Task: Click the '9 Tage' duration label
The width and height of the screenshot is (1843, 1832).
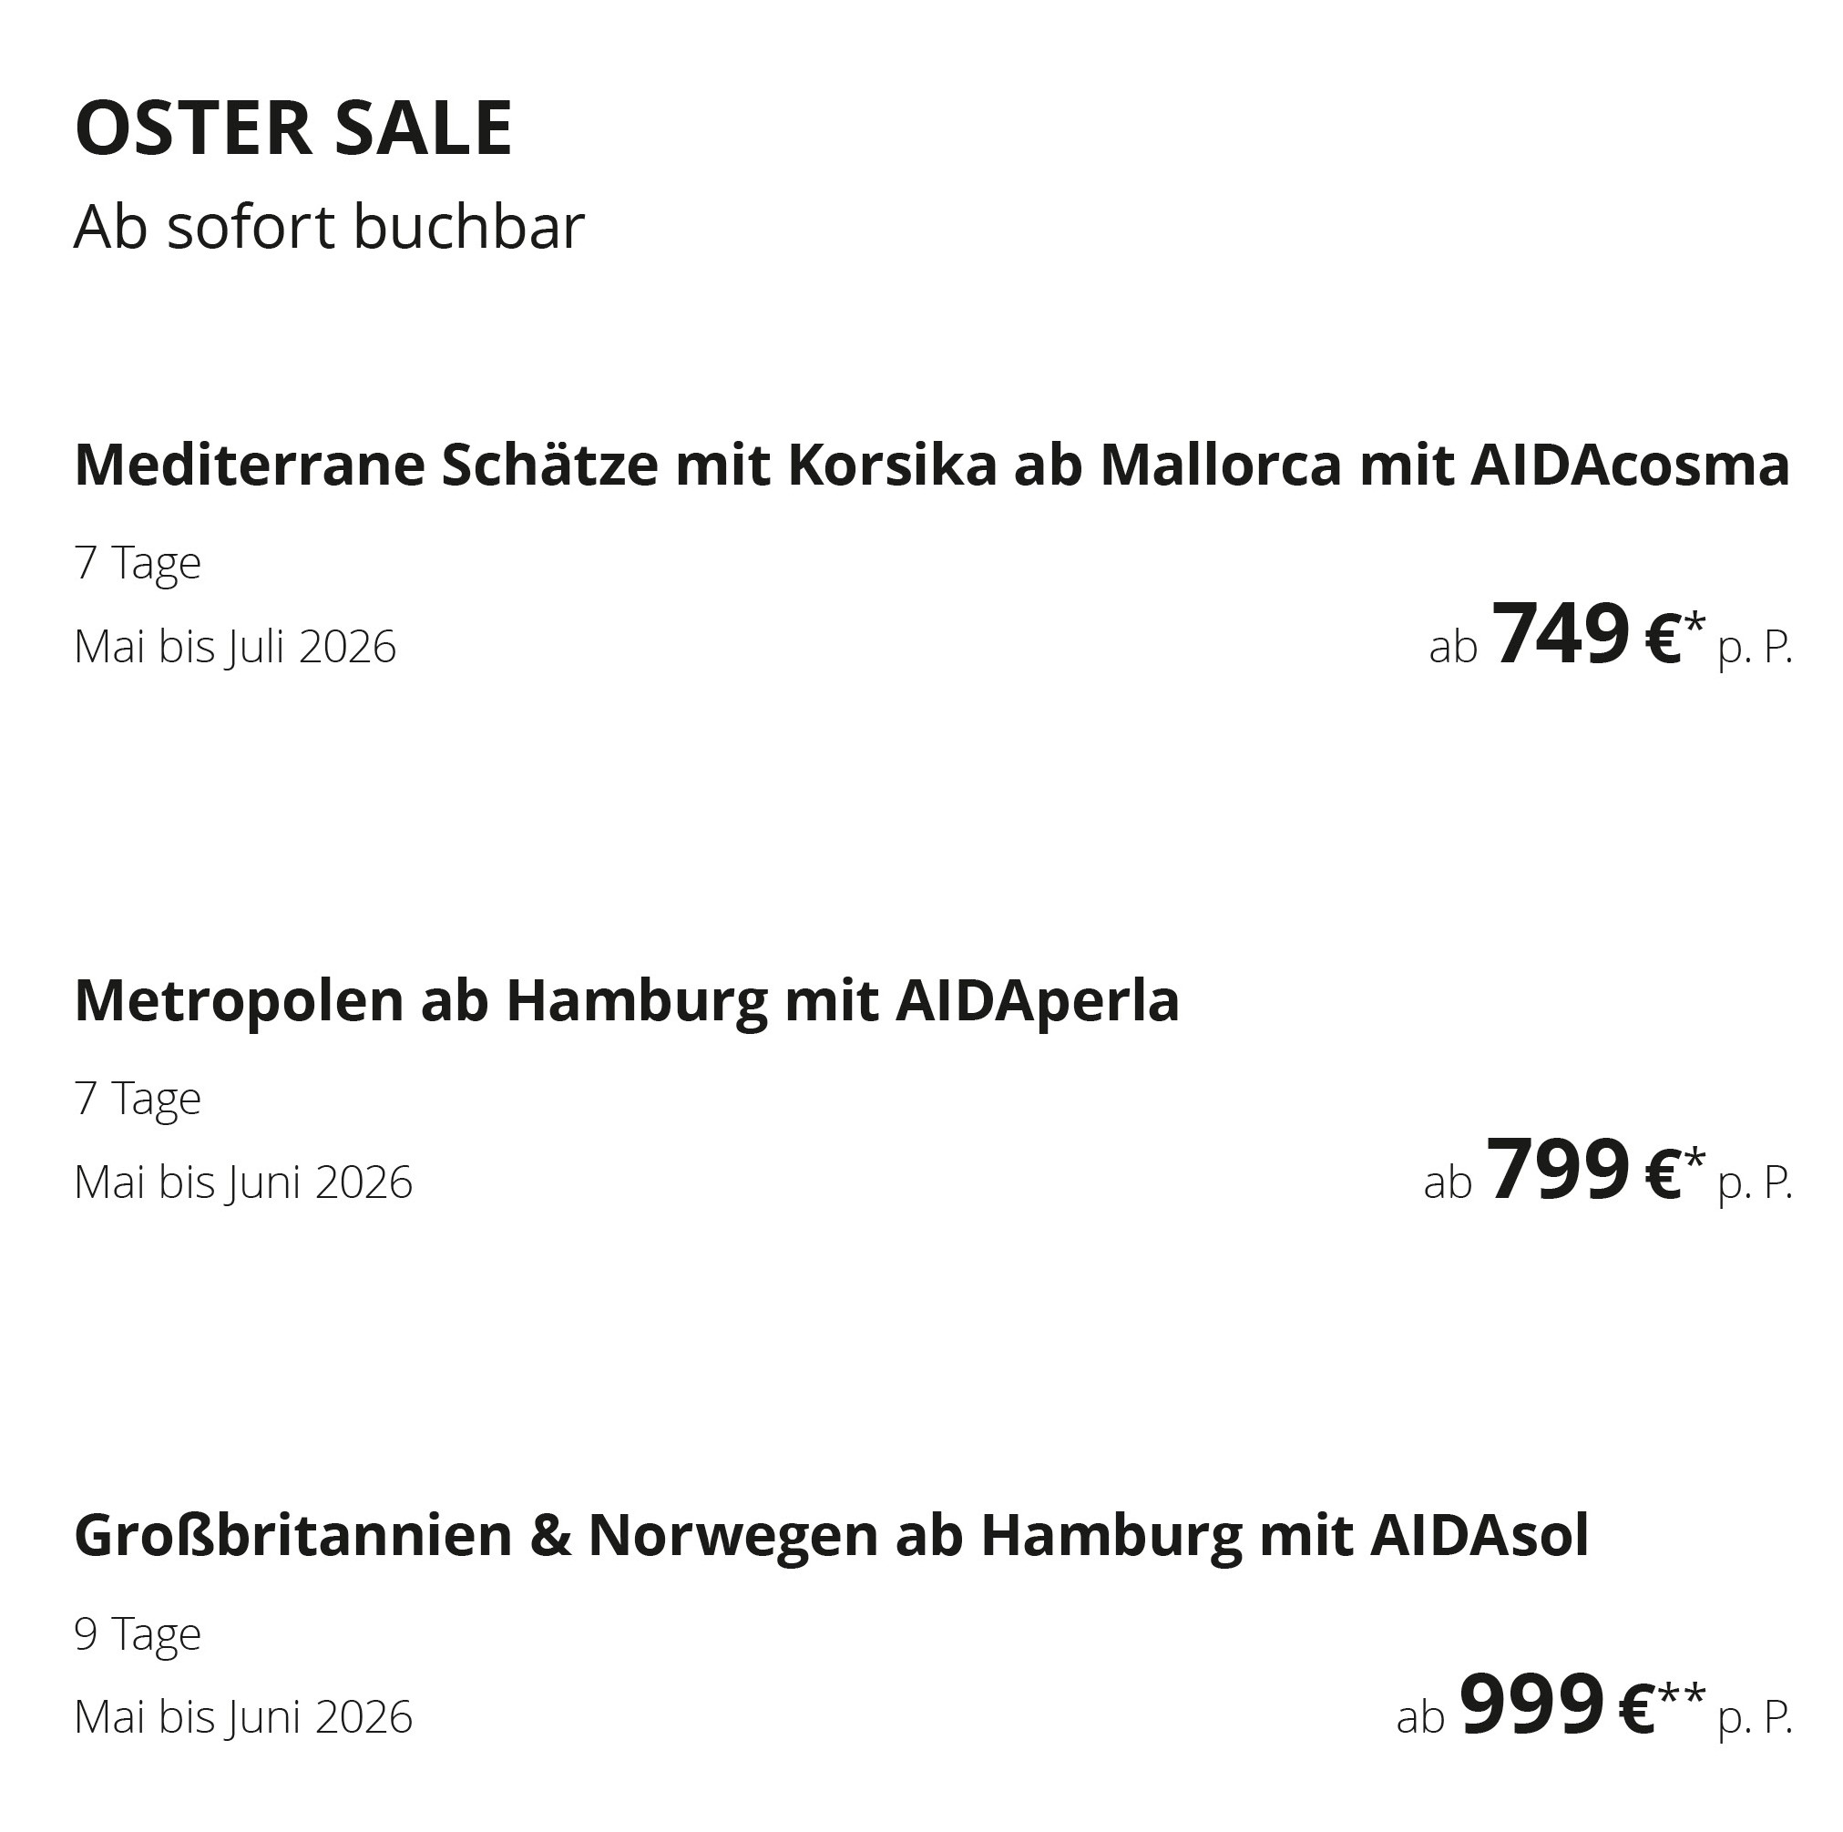Action: coord(138,1633)
